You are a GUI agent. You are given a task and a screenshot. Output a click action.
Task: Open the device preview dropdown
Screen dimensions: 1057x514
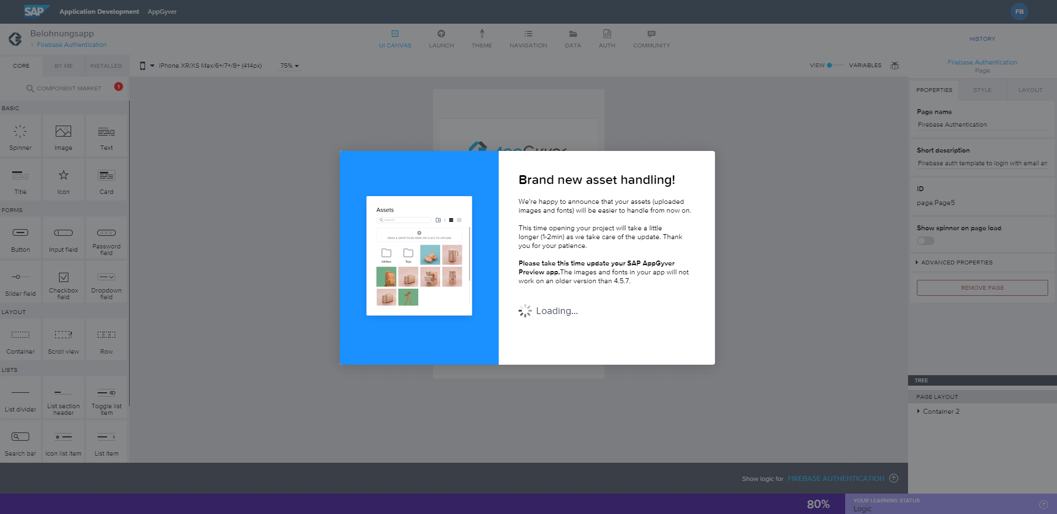click(201, 66)
